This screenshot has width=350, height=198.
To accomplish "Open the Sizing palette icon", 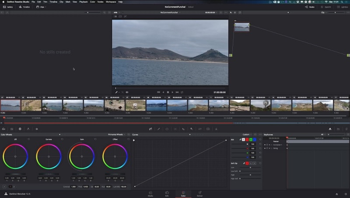I will coord(200,129).
